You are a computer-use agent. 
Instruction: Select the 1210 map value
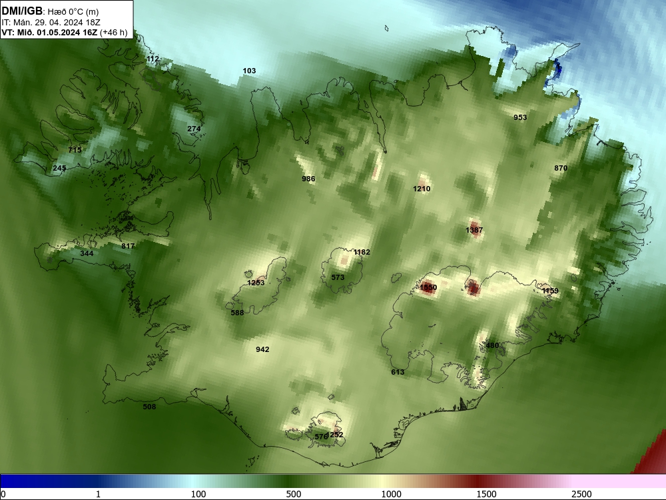[422, 189]
